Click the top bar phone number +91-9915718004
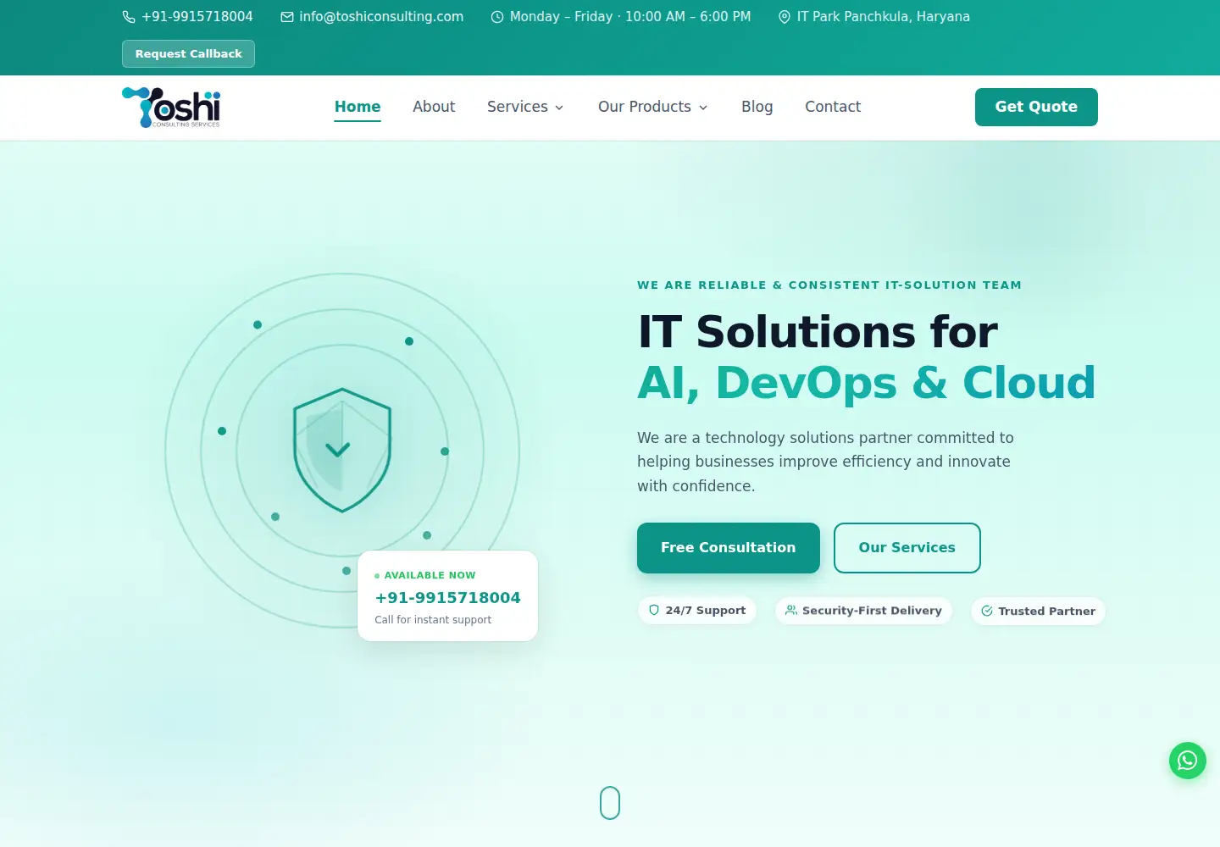The width and height of the screenshot is (1220, 847). click(197, 17)
